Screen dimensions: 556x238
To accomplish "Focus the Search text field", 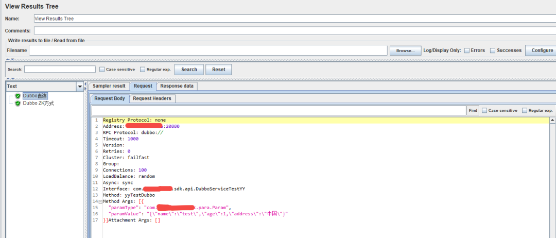I will pos(60,69).
